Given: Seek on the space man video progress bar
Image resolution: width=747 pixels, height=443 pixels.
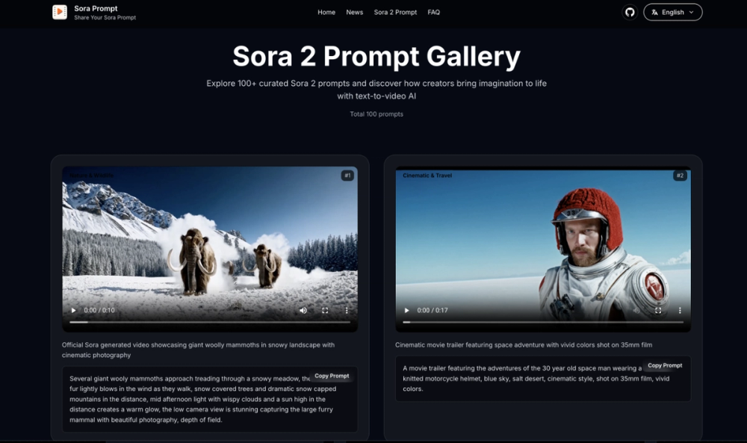Looking at the screenshot, I should [543, 322].
